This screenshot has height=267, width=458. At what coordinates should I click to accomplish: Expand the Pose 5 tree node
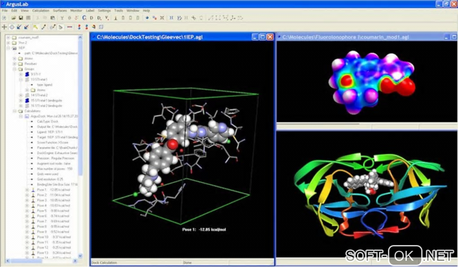click(x=27, y=211)
